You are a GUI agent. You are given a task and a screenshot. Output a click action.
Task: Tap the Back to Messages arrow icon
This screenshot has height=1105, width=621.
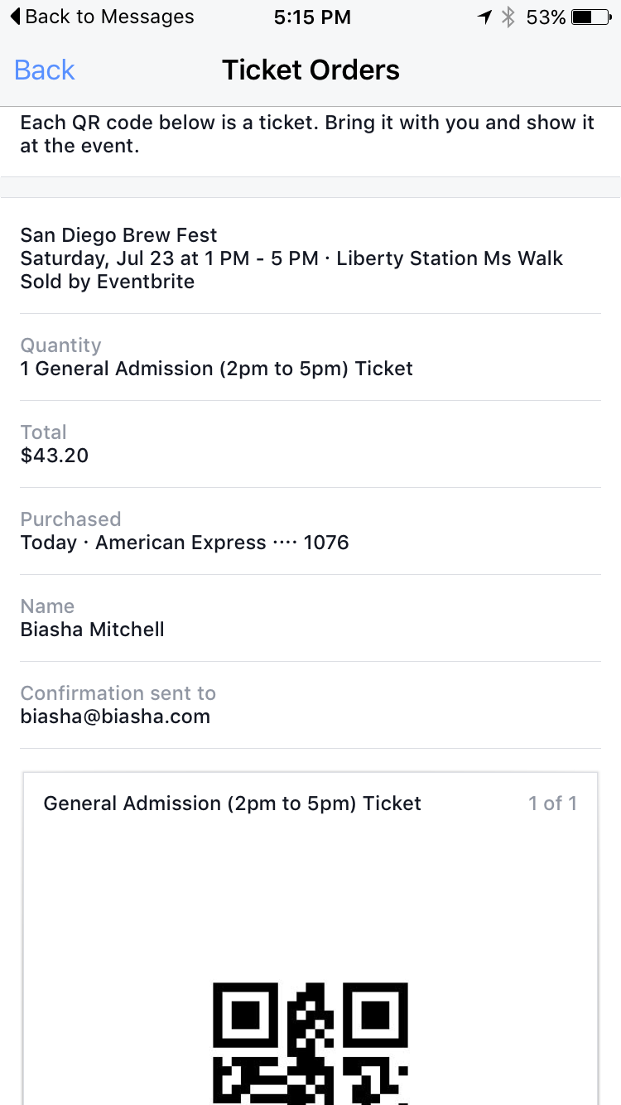pos(16,17)
